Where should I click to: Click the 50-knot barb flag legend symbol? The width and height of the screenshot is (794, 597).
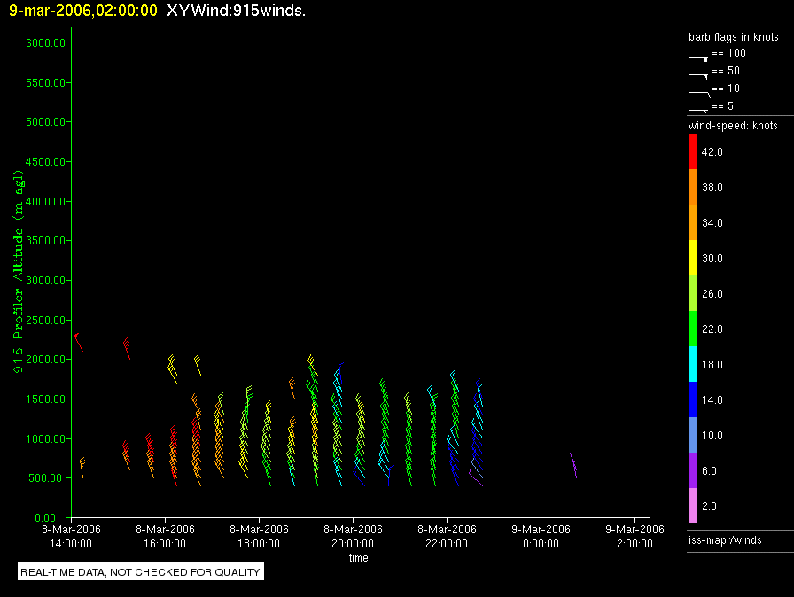click(698, 74)
